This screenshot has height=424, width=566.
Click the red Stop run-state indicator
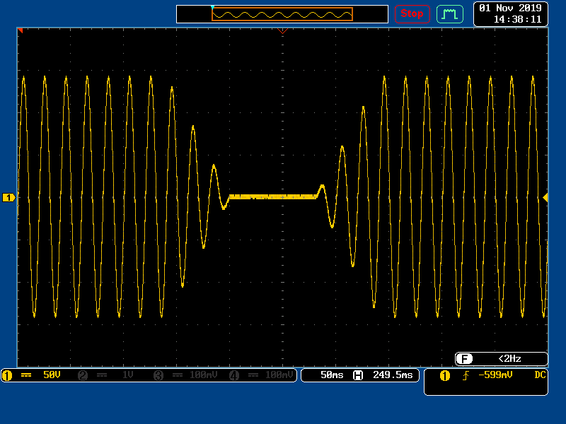(412, 14)
